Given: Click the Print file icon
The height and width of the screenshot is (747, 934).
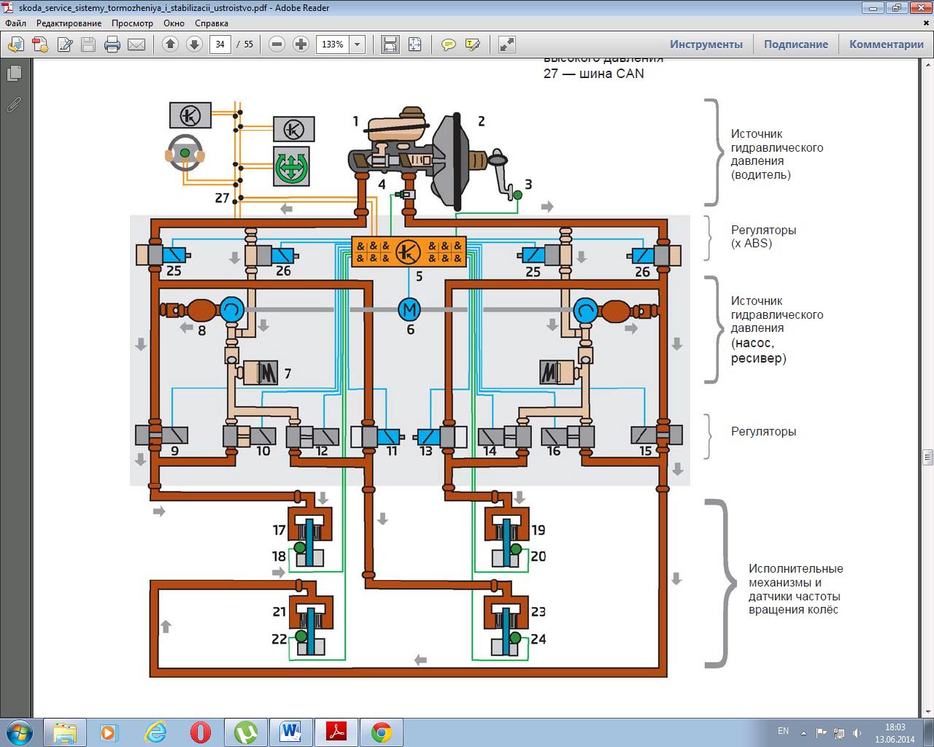Looking at the screenshot, I should tap(112, 44).
